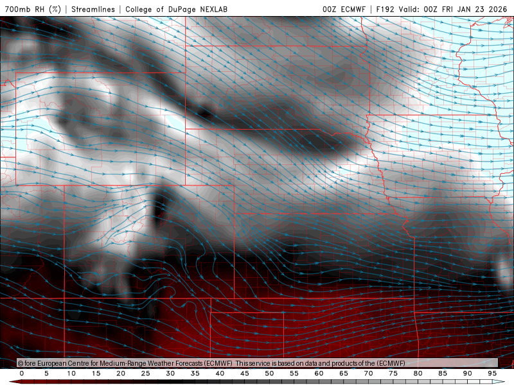Click the '60' value on the color scale
514x385 pixels.
coord(319,373)
